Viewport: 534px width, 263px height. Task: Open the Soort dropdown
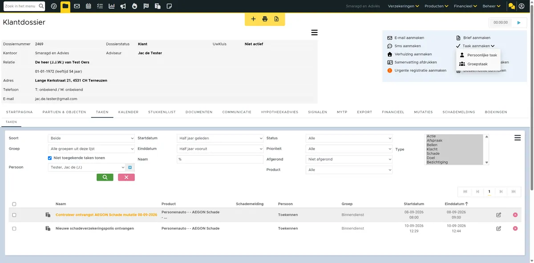coord(91,138)
